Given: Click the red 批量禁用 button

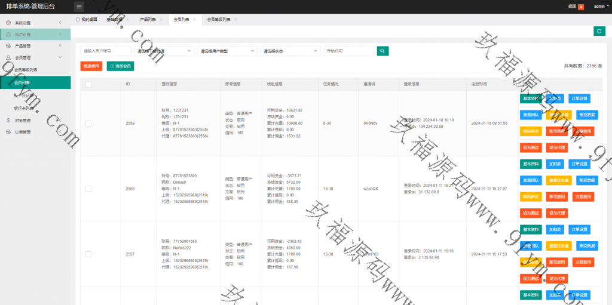Looking at the screenshot, I should pyautogui.click(x=91, y=66).
